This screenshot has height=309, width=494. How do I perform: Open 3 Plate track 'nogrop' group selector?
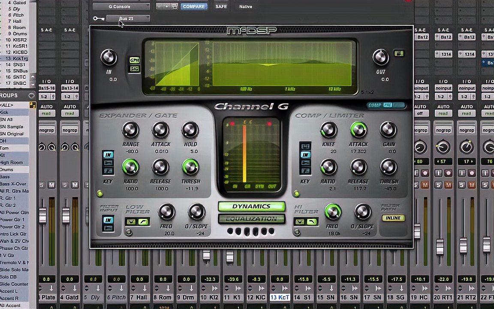pyautogui.click(x=47, y=130)
